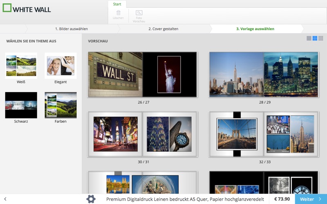Choose the Farben theme thumbnail
327x204 pixels.
[x=60, y=105]
